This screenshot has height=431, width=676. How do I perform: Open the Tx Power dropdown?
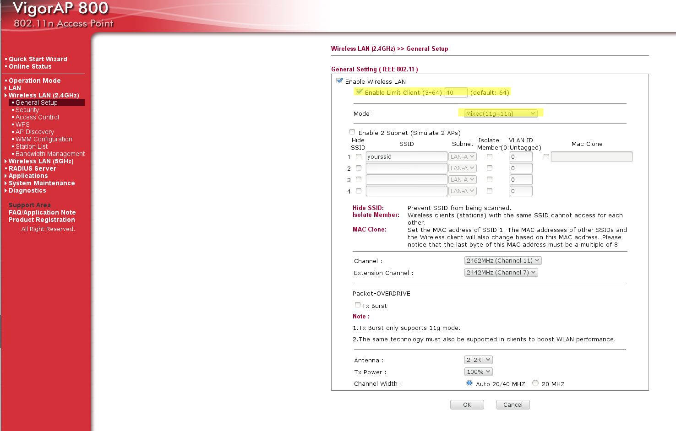pyautogui.click(x=478, y=372)
